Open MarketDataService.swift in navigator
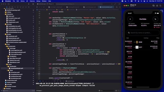This screenshot has width=164, height=92. pos(15,30)
